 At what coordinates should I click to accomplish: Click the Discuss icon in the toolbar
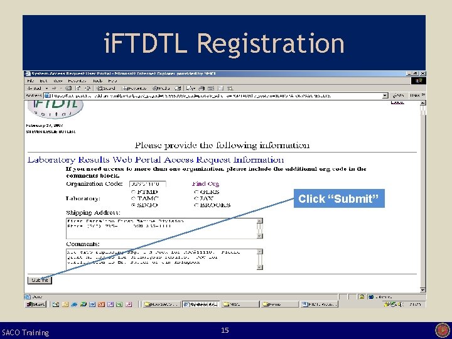pyautogui.click(x=220, y=89)
